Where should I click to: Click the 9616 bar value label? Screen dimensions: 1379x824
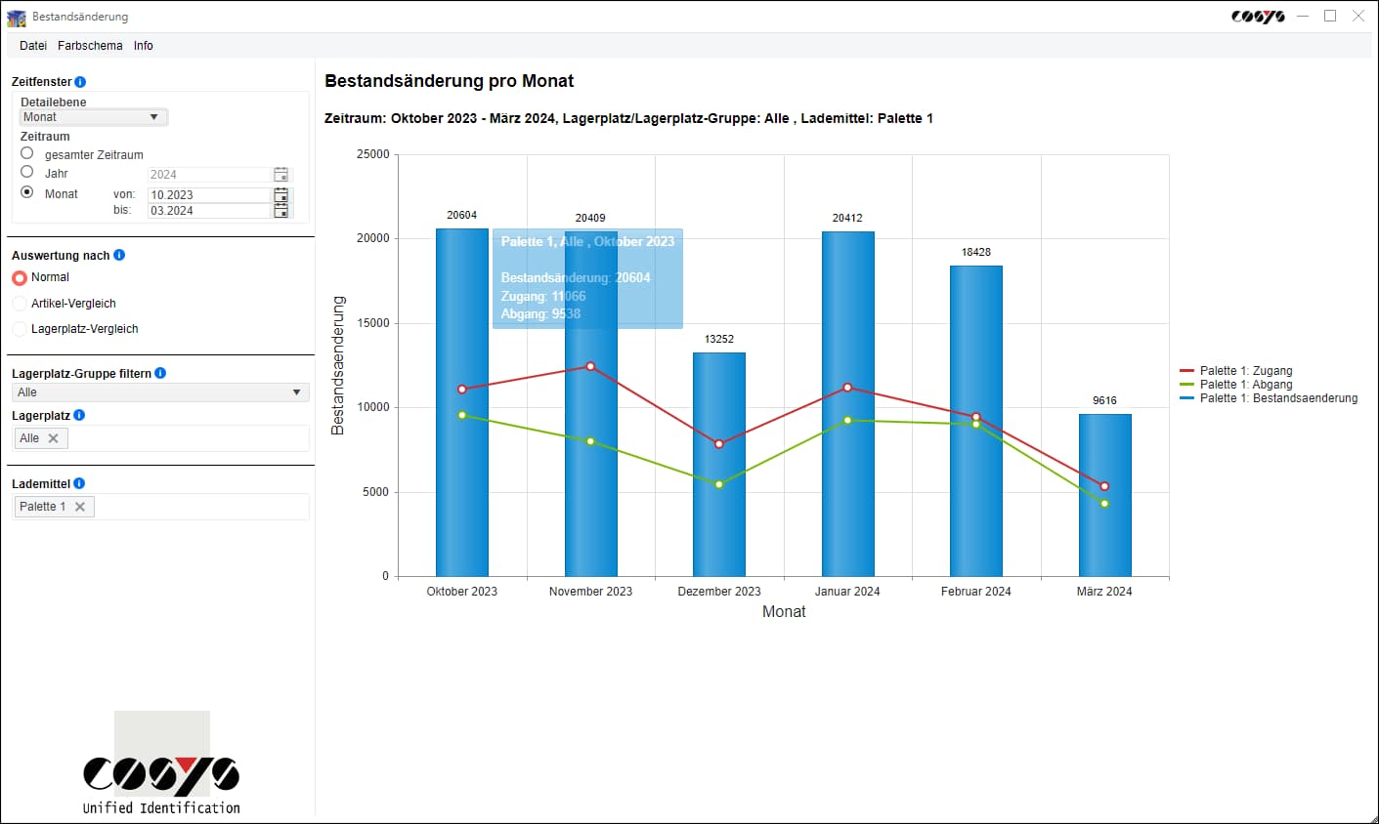[1104, 401]
